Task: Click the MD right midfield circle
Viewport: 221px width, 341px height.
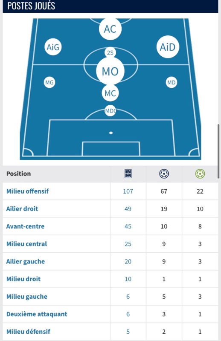Action: tap(172, 82)
